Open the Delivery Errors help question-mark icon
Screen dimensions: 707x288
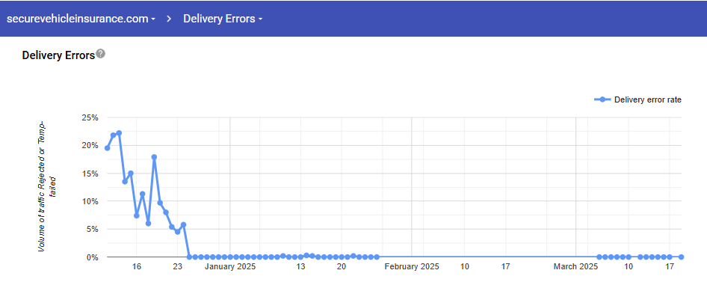101,54
